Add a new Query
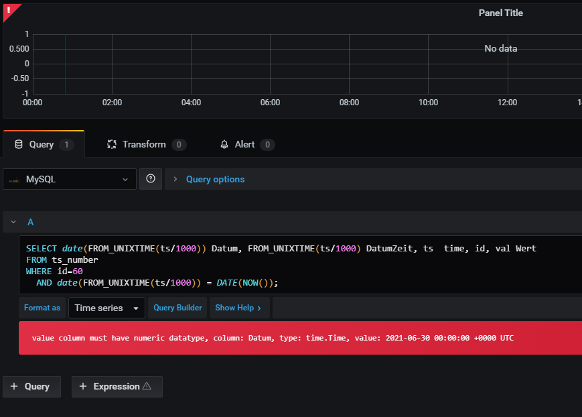The image size is (582, 417). click(x=31, y=387)
